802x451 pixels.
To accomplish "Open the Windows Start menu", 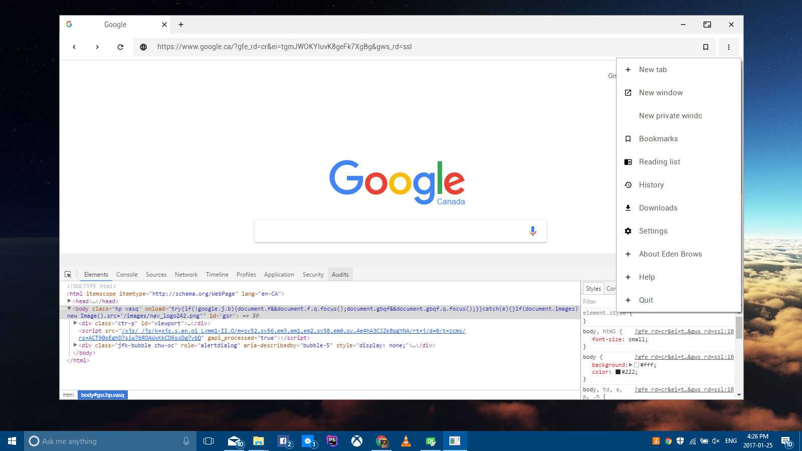I will coord(12,441).
